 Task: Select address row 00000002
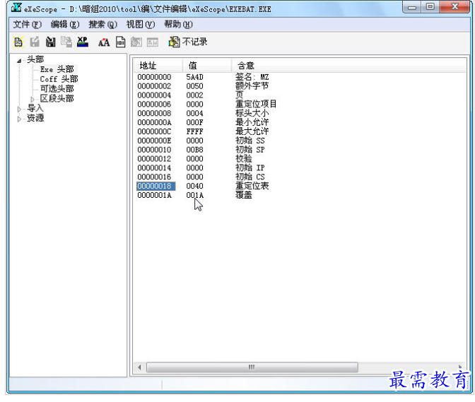click(x=154, y=86)
